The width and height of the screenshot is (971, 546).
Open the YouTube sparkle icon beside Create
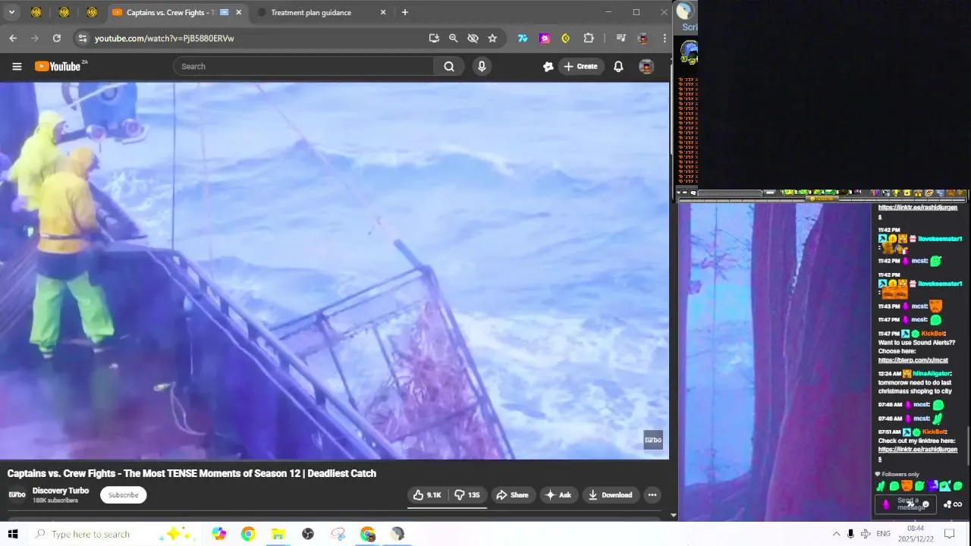point(548,67)
